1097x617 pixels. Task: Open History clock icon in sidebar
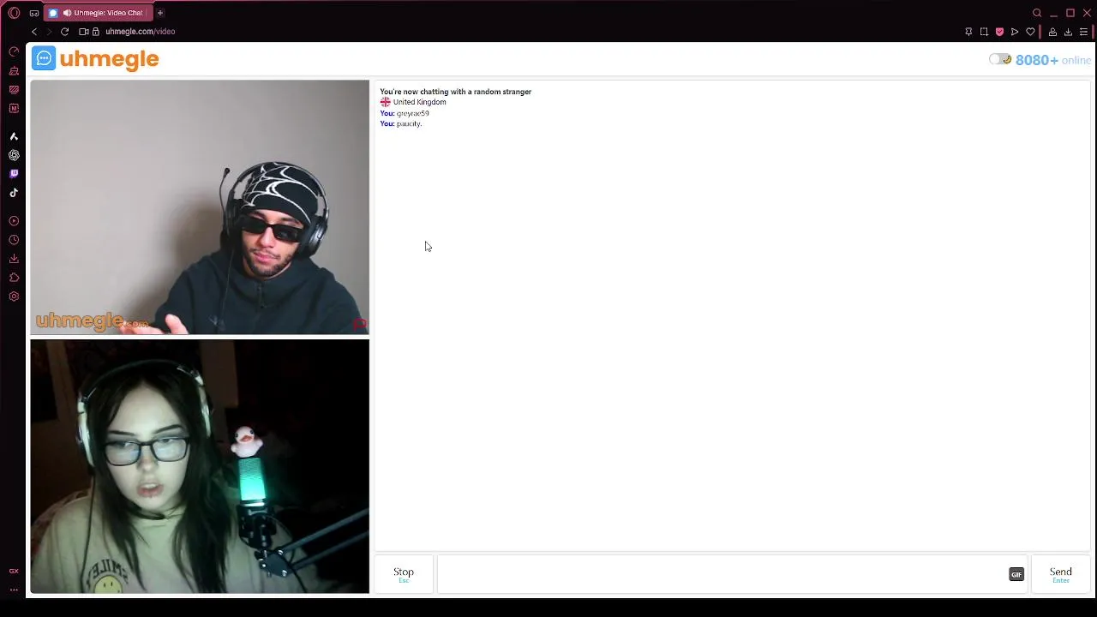coord(14,240)
